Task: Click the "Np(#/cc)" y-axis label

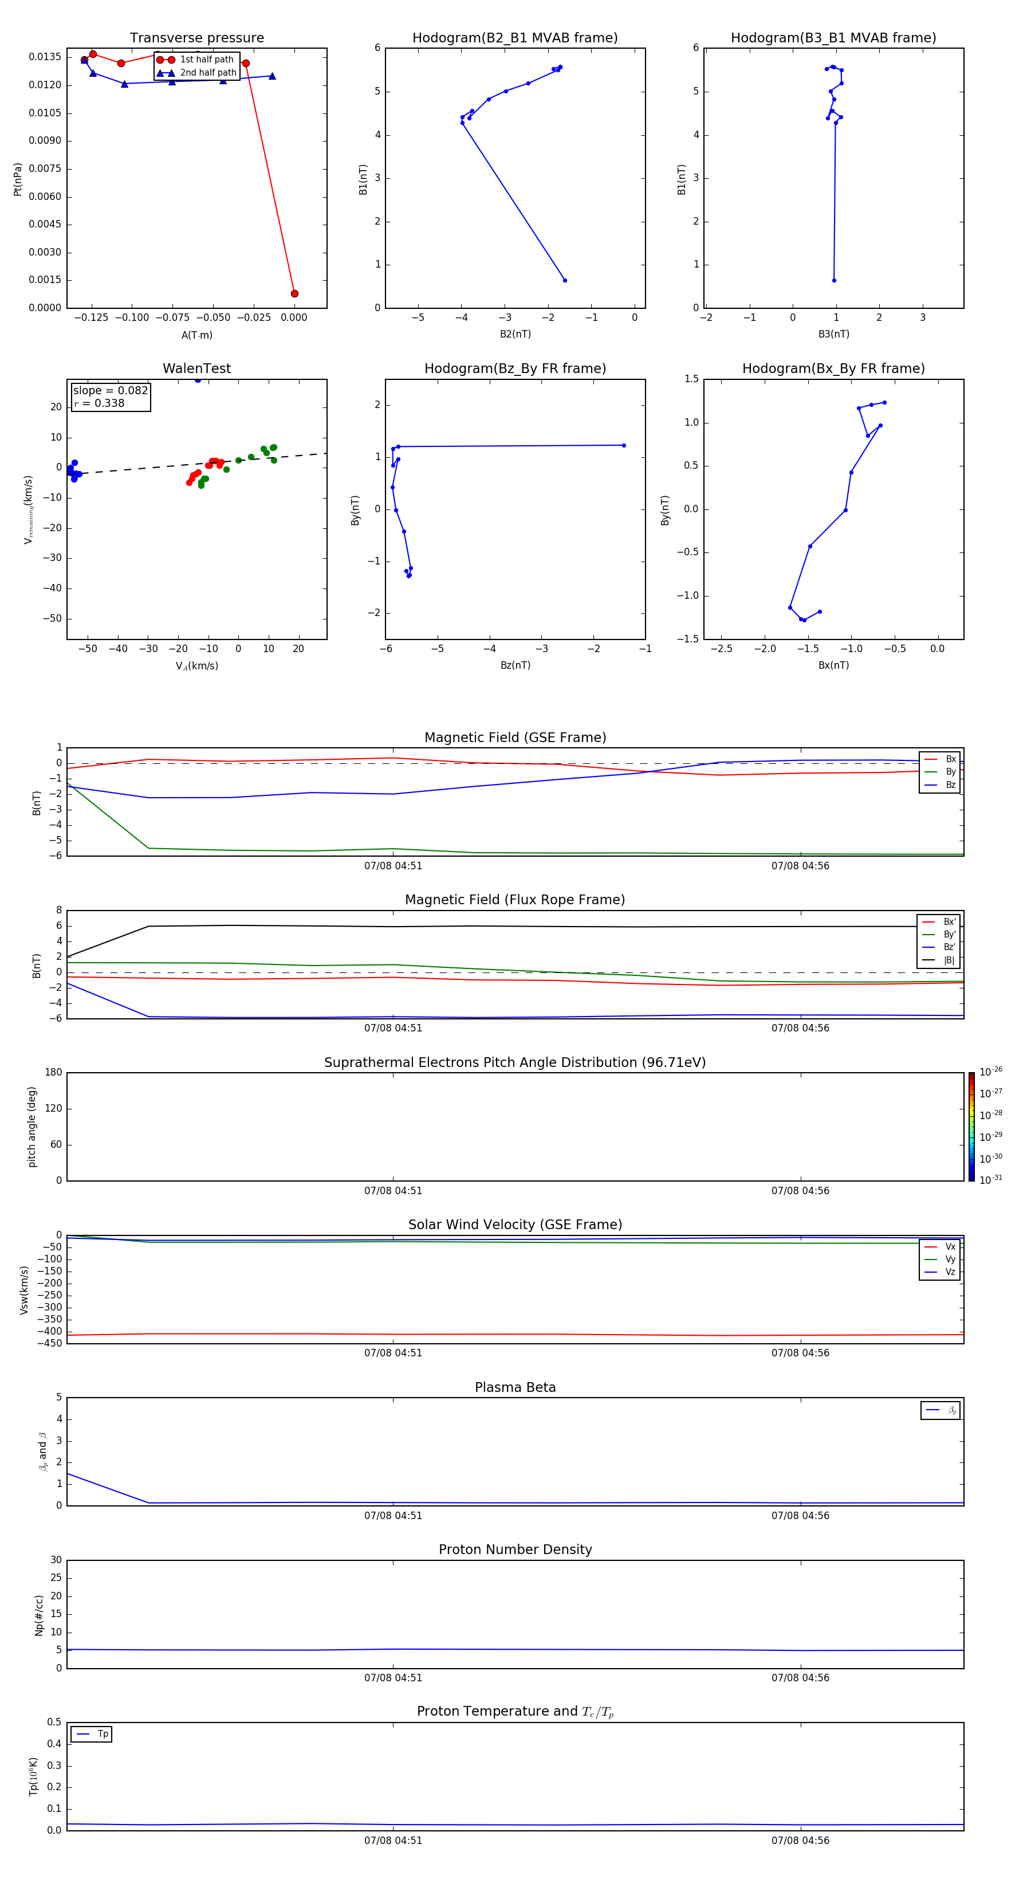Action: tap(39, 1615)
